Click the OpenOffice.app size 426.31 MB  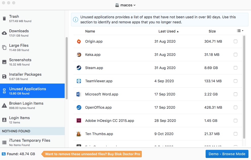point(213,107)
